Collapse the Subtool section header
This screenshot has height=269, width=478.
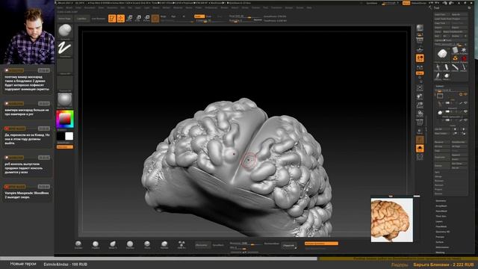pyautogui.click(x=440, y=87)
